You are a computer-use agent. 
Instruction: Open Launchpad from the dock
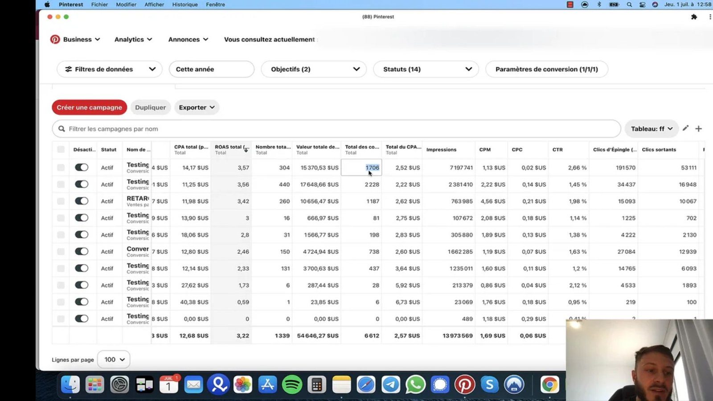point(94,385)
